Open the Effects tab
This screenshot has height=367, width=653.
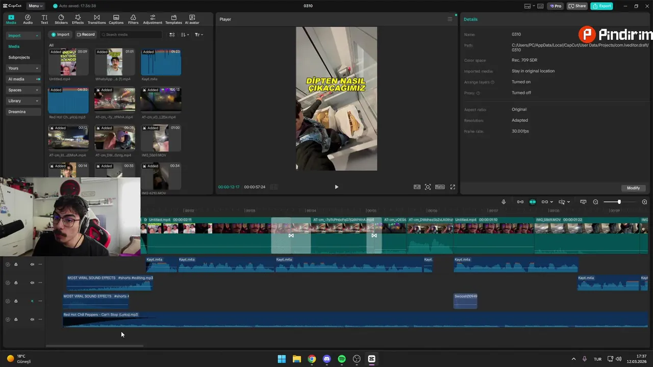(78, 19)
